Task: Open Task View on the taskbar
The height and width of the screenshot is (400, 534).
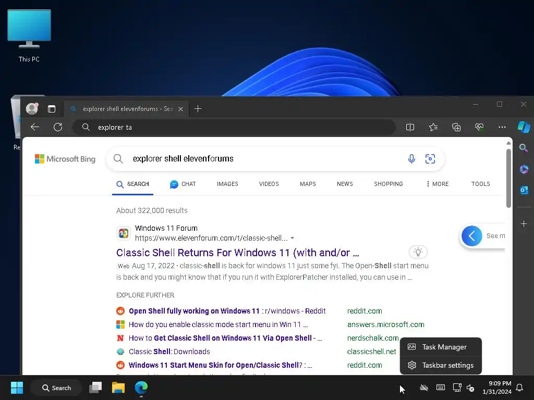Action: pyautogui.click(x=95, y=387)
